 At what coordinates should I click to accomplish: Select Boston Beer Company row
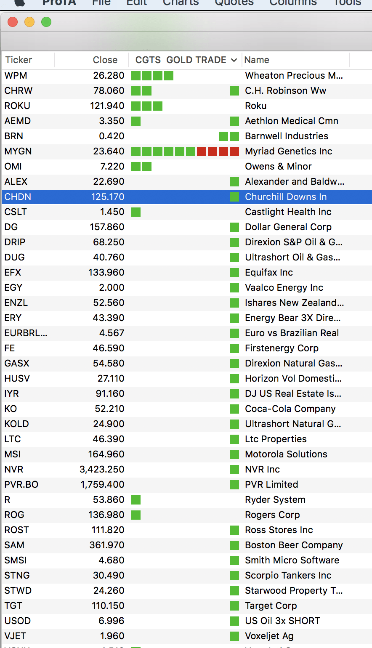click(186, 545)
